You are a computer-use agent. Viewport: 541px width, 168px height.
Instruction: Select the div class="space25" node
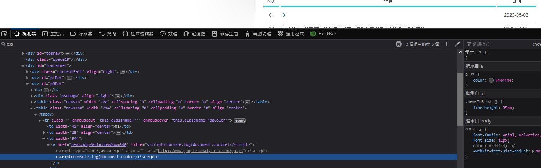[57, 60]
